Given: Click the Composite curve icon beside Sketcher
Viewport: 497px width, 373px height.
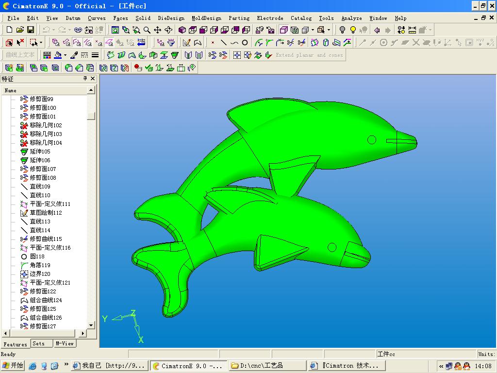Looking at the screenshot, I should pyautogui.click(x=198, y=43).
